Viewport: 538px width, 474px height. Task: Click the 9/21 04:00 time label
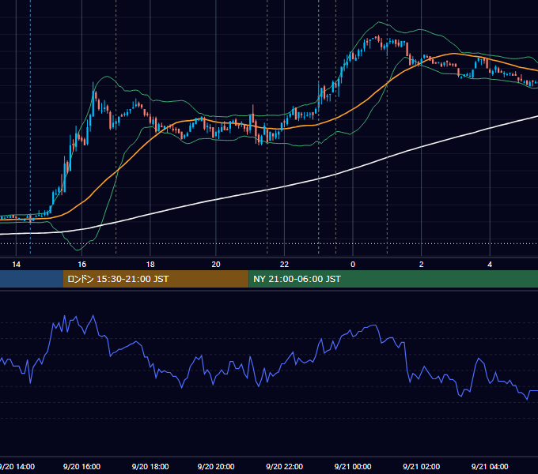pyautogui.click(x=490, y=466)
